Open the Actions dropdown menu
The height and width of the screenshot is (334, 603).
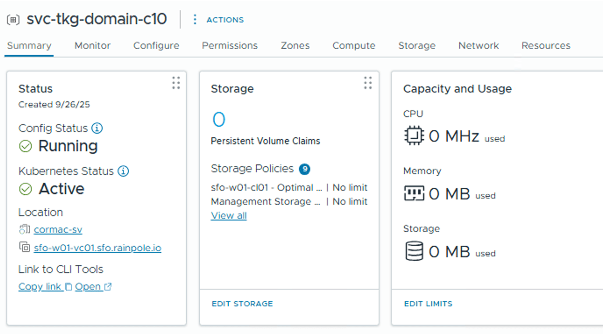(x=218, y=20)
